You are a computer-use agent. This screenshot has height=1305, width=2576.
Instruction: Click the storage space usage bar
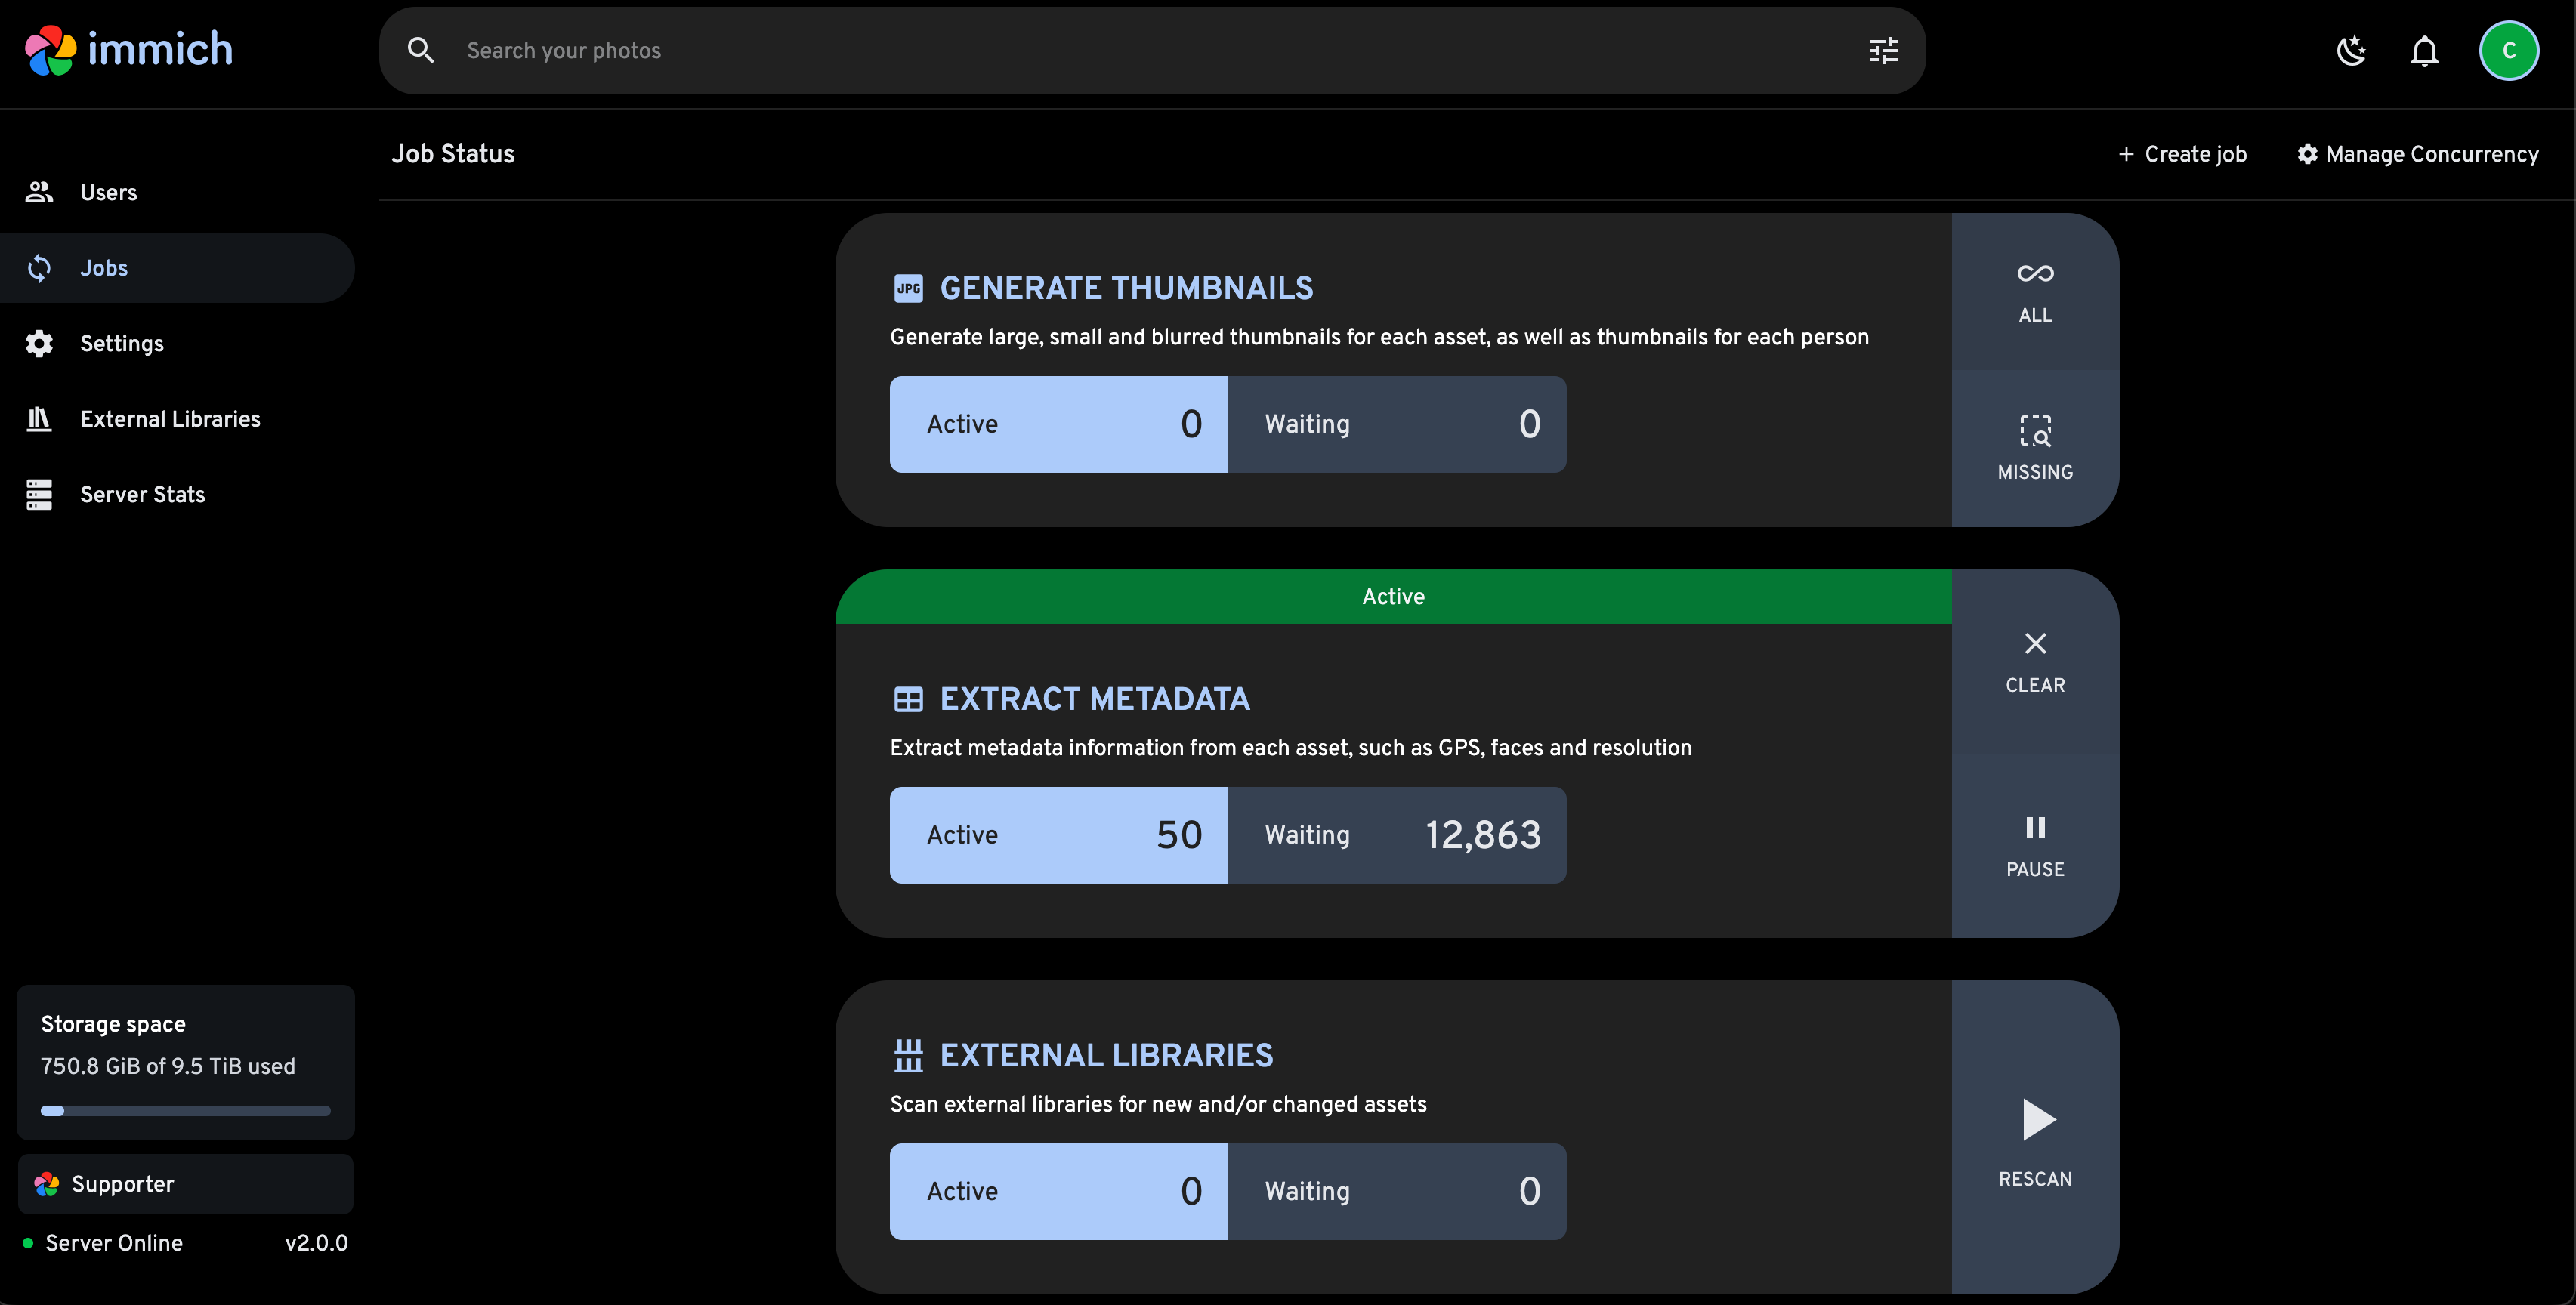[x=185, y=1110]
